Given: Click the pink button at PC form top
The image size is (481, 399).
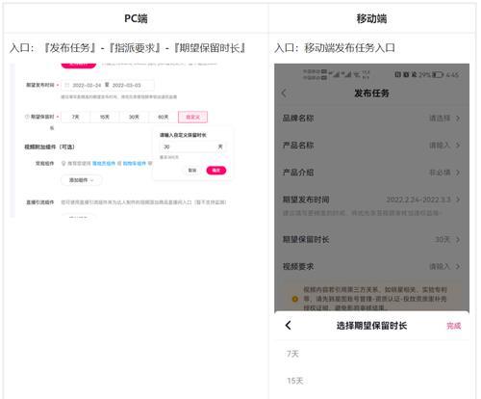Looking at the screenshot, I should [x=79, y=65].
